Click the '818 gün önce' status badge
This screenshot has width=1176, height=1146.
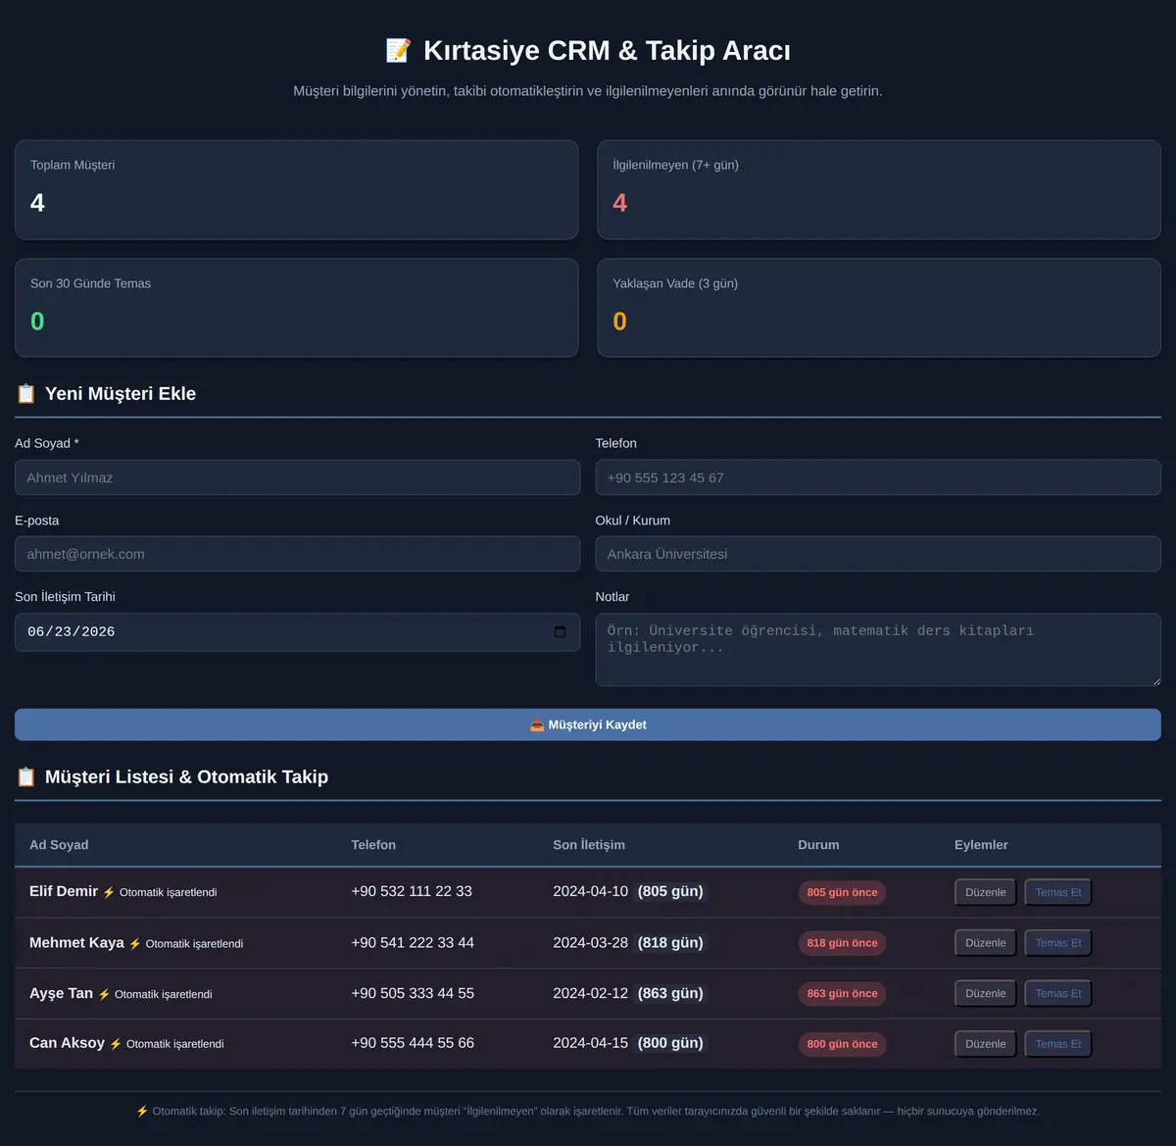point(842,943)
